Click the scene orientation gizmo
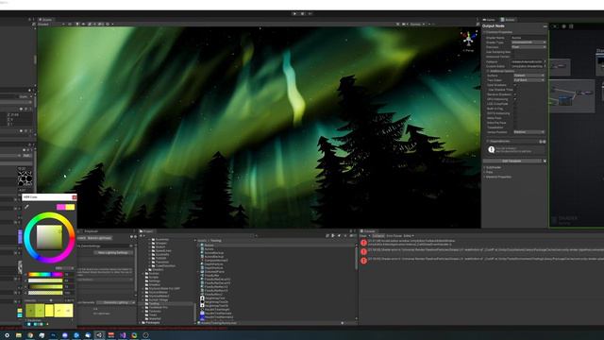 pos(468,39)
